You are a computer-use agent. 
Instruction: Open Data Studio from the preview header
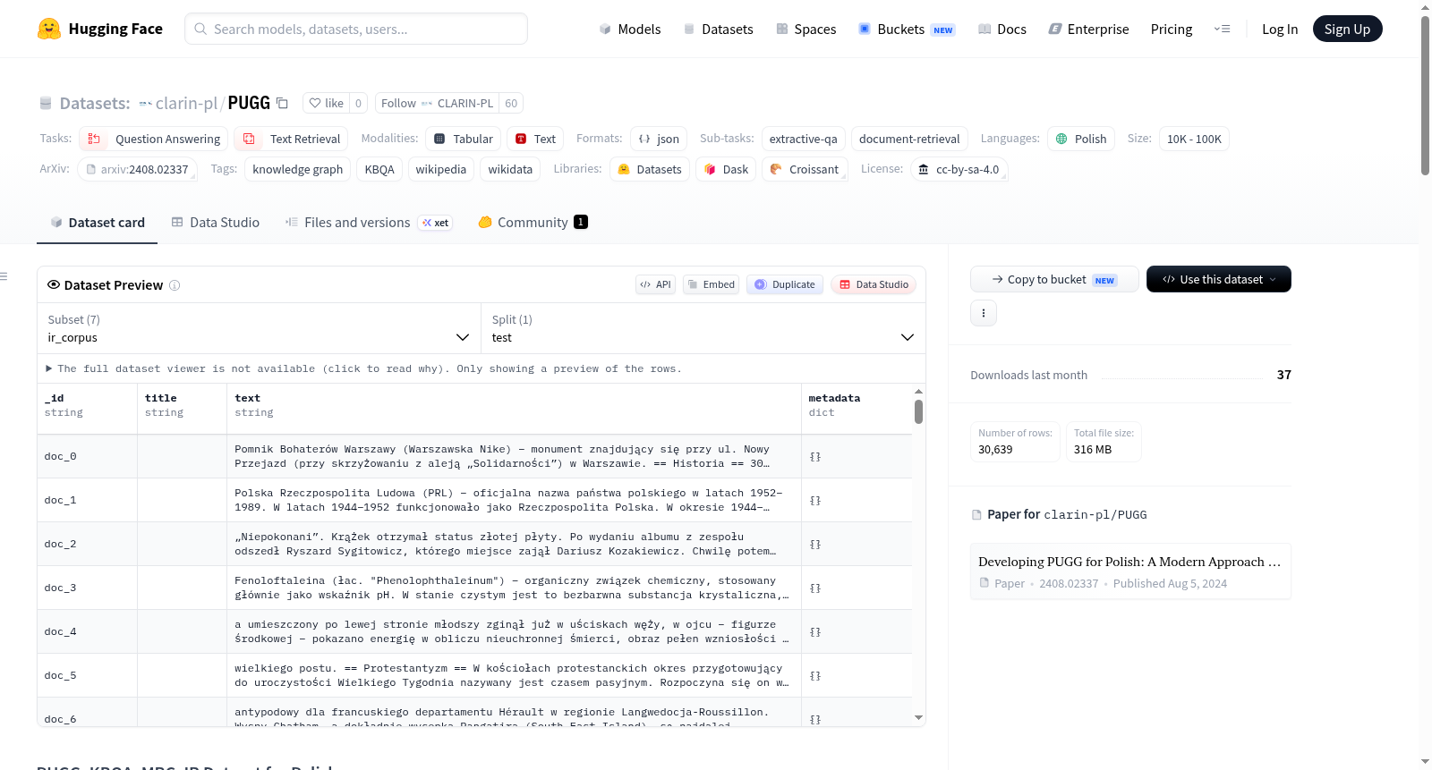click(874, 284)
